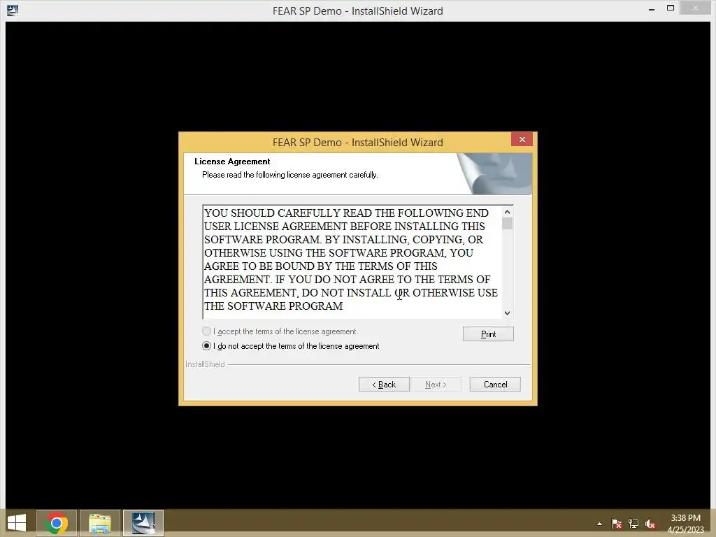Click the 'Please read the following license' text
Screen dimensions: 716x537
click(x=290, y=175)
